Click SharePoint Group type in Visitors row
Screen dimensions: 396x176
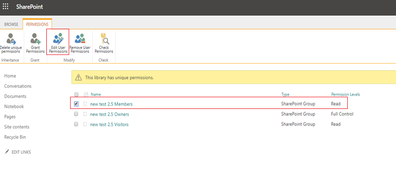click(x=298, y=124)
